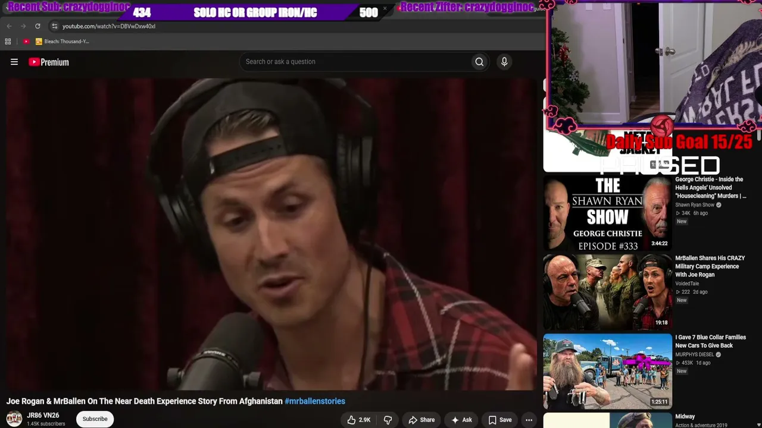Viewport: 762px width, 428px height.
Task: Click the search magnifier button
Action: 479,62
